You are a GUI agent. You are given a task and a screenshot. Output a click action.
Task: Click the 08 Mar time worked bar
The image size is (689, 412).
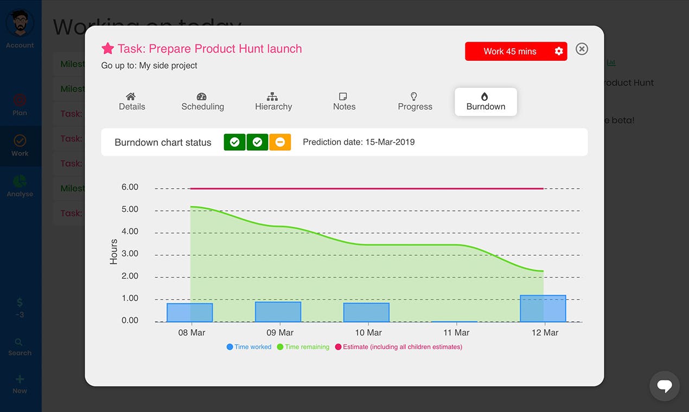[x=190, y=313]
